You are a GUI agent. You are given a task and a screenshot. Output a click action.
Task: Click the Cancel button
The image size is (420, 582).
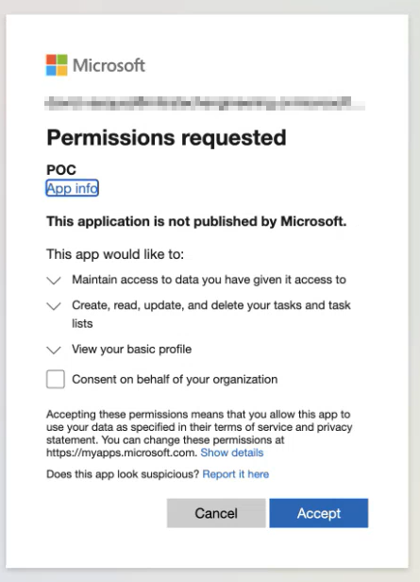(x=216, y=513)
